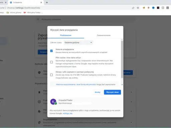Open the Wirtualna Polska bookmark
This screenshot has width=171, height=128.
[x=33, y=13]
